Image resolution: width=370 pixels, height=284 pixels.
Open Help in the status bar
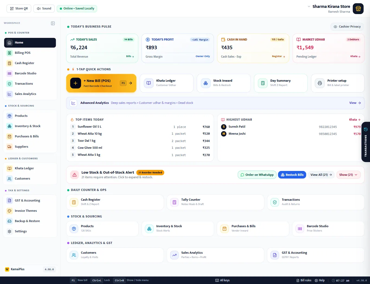[320, 280]
